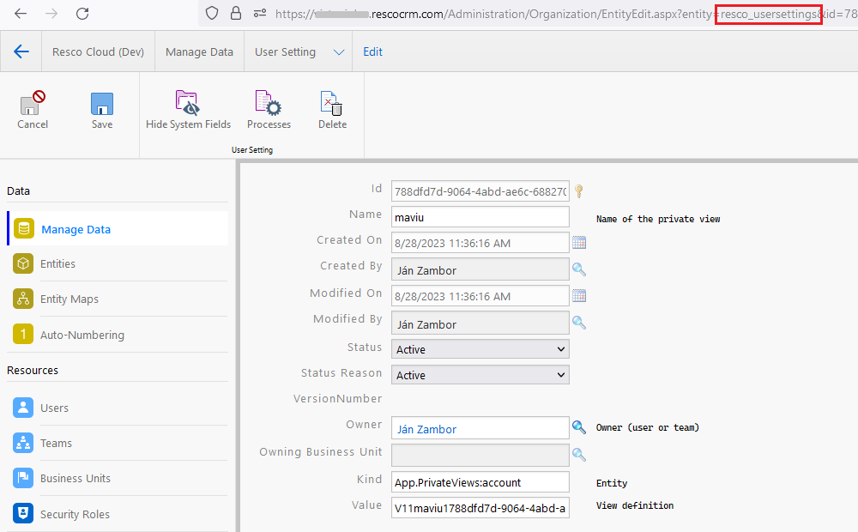Image resolution: width=858 pixels, height=532 pixels.
Task: Open Manage Data in the breadcrumb bar
Action: pos(199,52)
